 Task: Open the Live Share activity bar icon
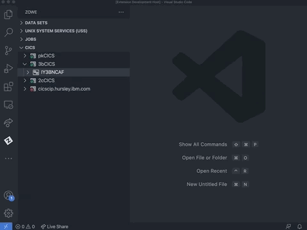[x=8, y=123]
